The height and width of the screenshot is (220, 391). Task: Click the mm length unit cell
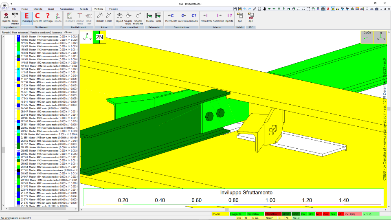coord(239,218)
